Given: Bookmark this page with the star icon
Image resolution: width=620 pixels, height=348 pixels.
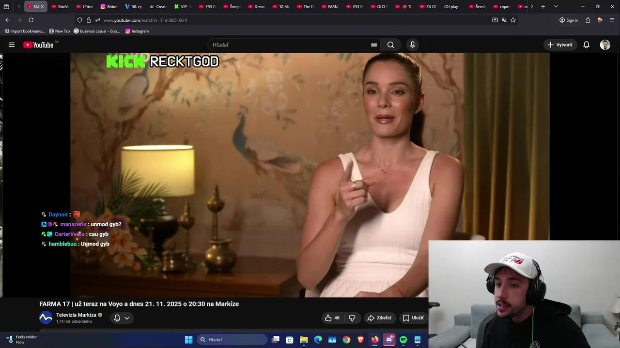Looking at the screenshot, I should point(513,20).
